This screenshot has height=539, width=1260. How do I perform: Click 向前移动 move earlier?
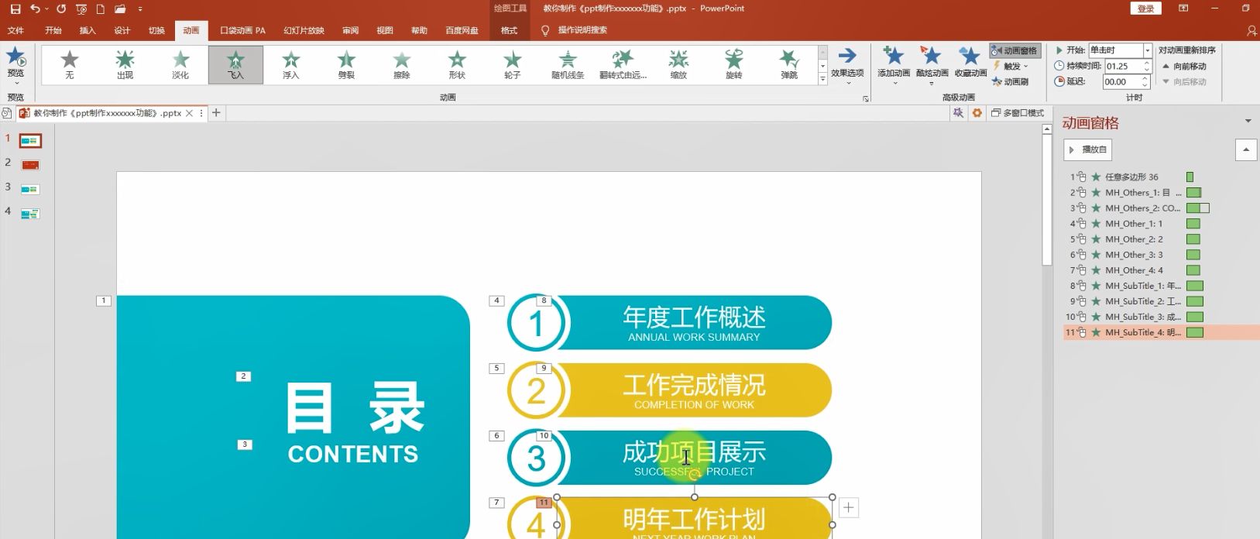[1185, 66]
